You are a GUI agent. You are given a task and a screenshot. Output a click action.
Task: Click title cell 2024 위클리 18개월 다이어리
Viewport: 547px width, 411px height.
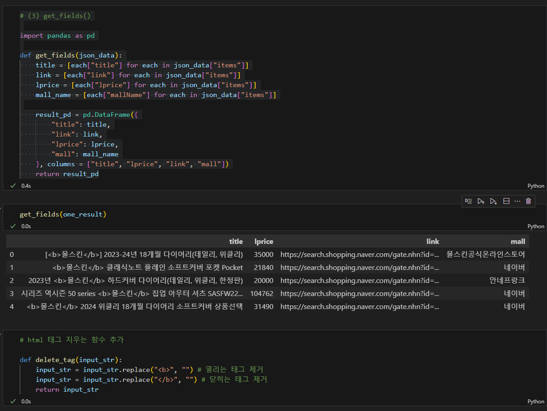pos(135,306)
